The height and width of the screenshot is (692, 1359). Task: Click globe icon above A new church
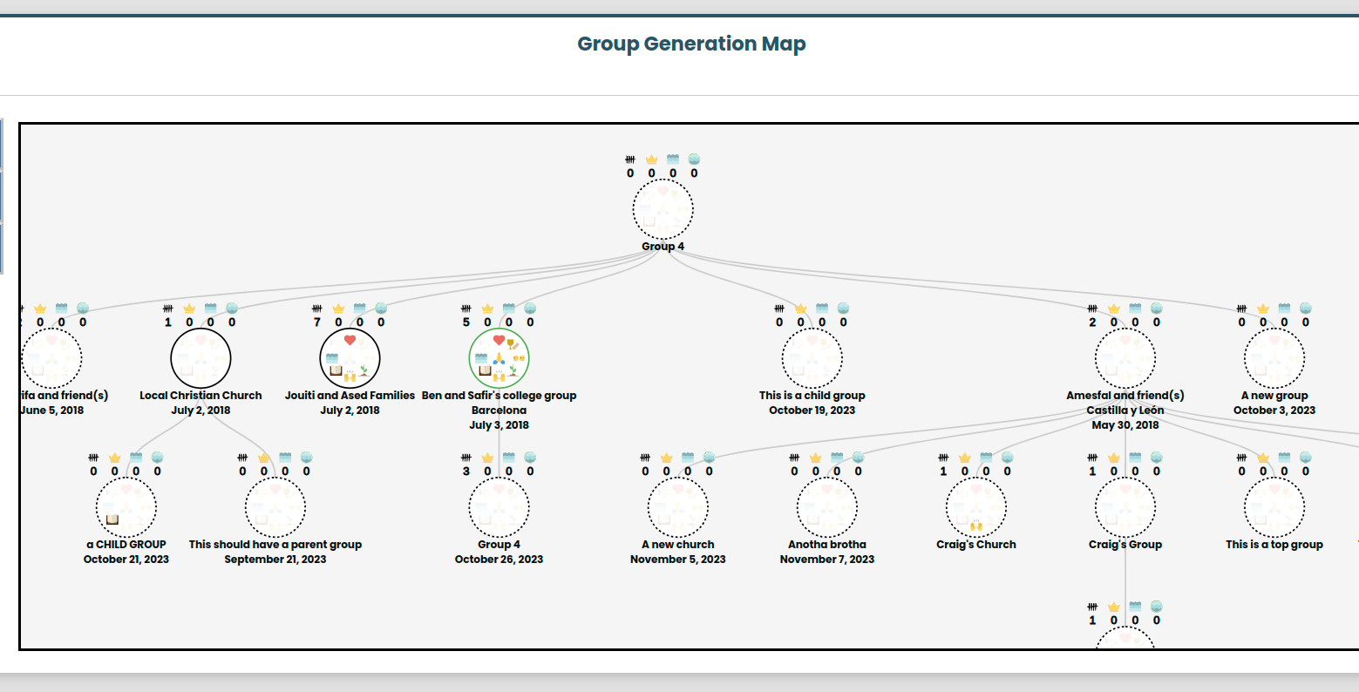(709, 458)
